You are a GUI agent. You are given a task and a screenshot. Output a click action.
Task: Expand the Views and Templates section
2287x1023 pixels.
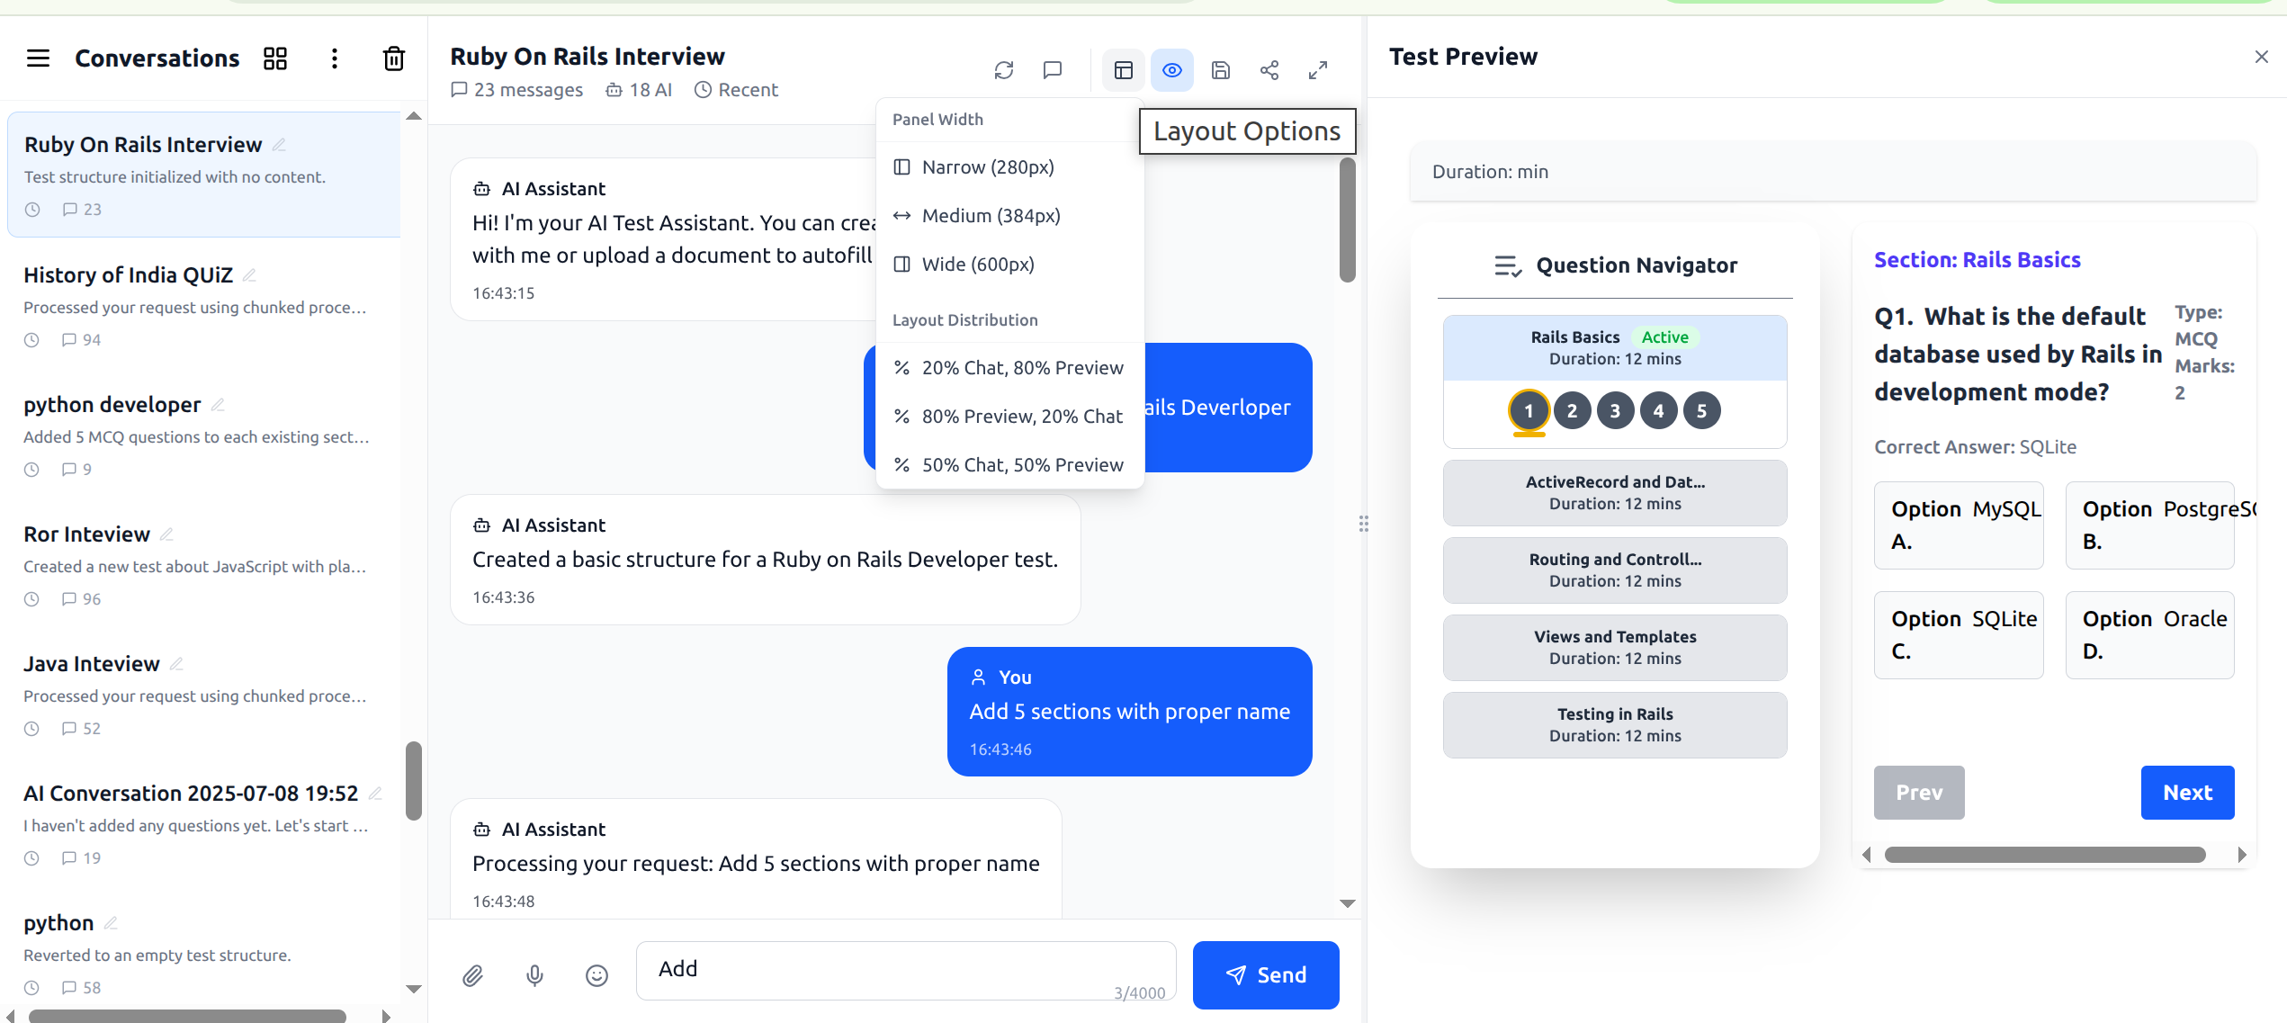pos(1615,647)
